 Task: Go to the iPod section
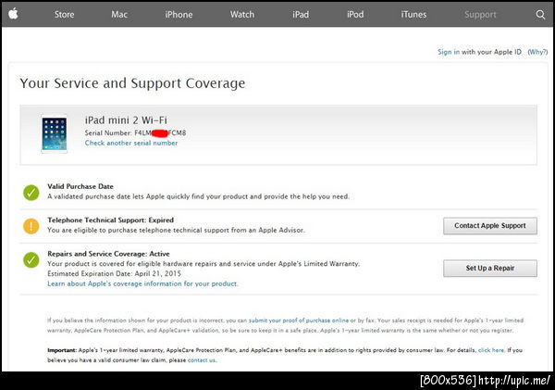[x=355, y=15]
